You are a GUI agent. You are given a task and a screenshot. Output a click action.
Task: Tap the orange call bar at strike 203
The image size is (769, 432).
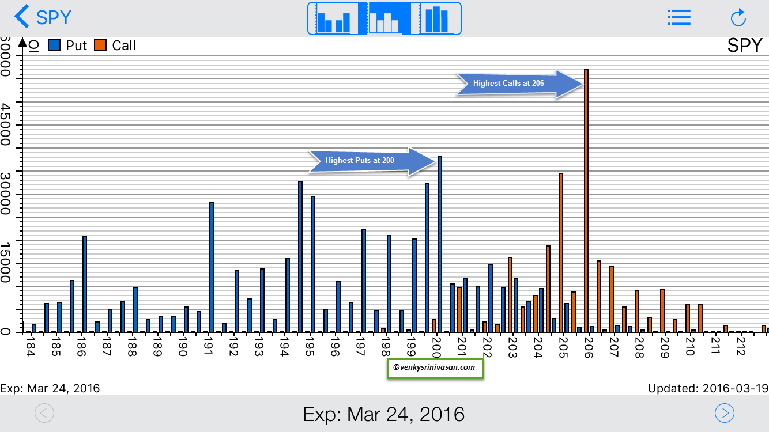[x=510, y=294]
